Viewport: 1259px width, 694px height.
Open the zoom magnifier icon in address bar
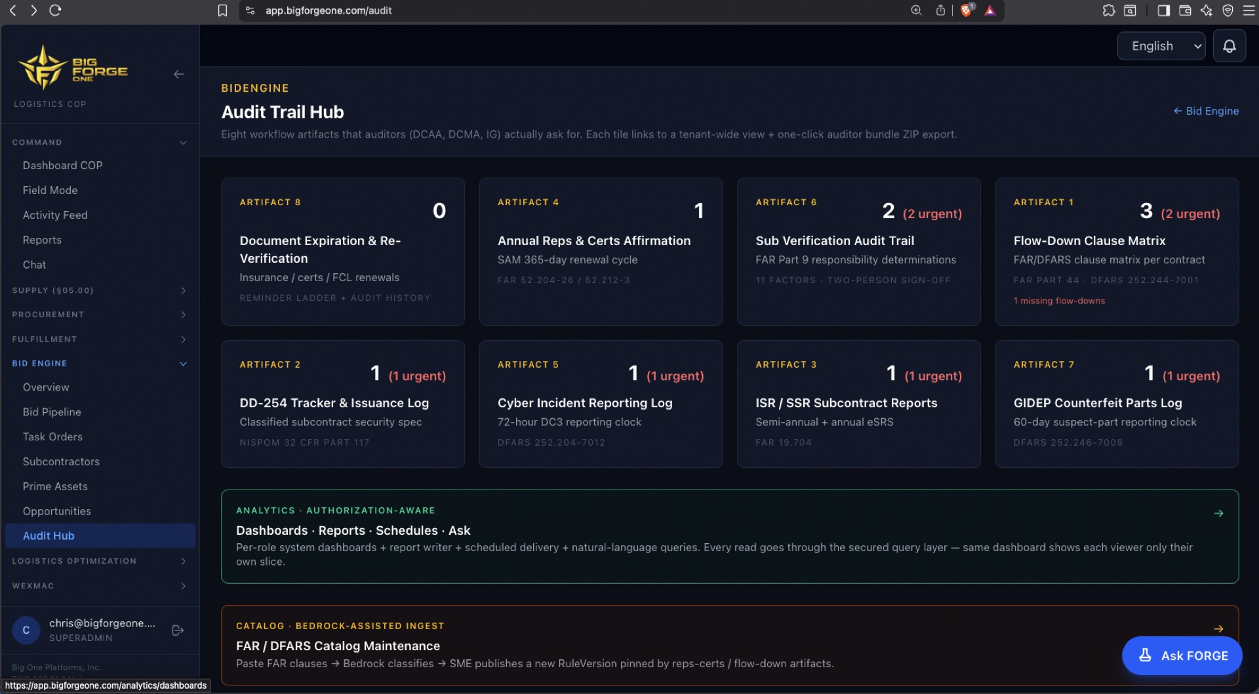click(x=916, y=10)
